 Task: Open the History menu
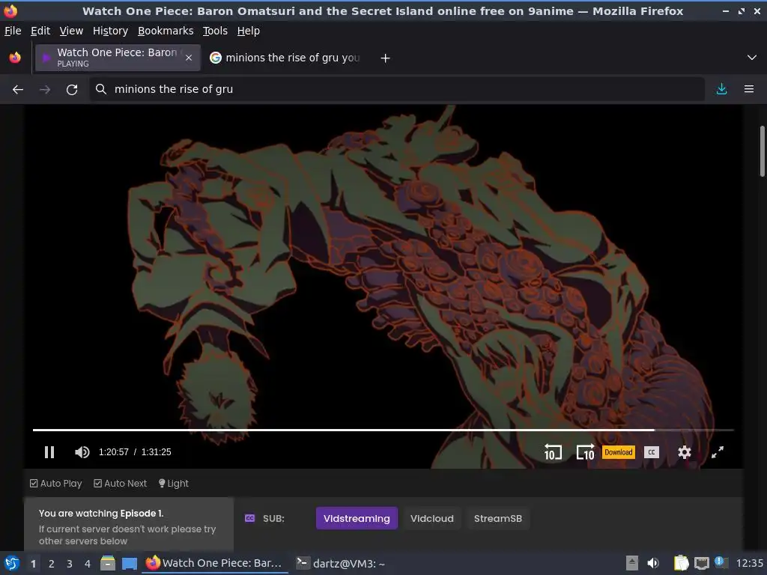click(x=111, y=31)
